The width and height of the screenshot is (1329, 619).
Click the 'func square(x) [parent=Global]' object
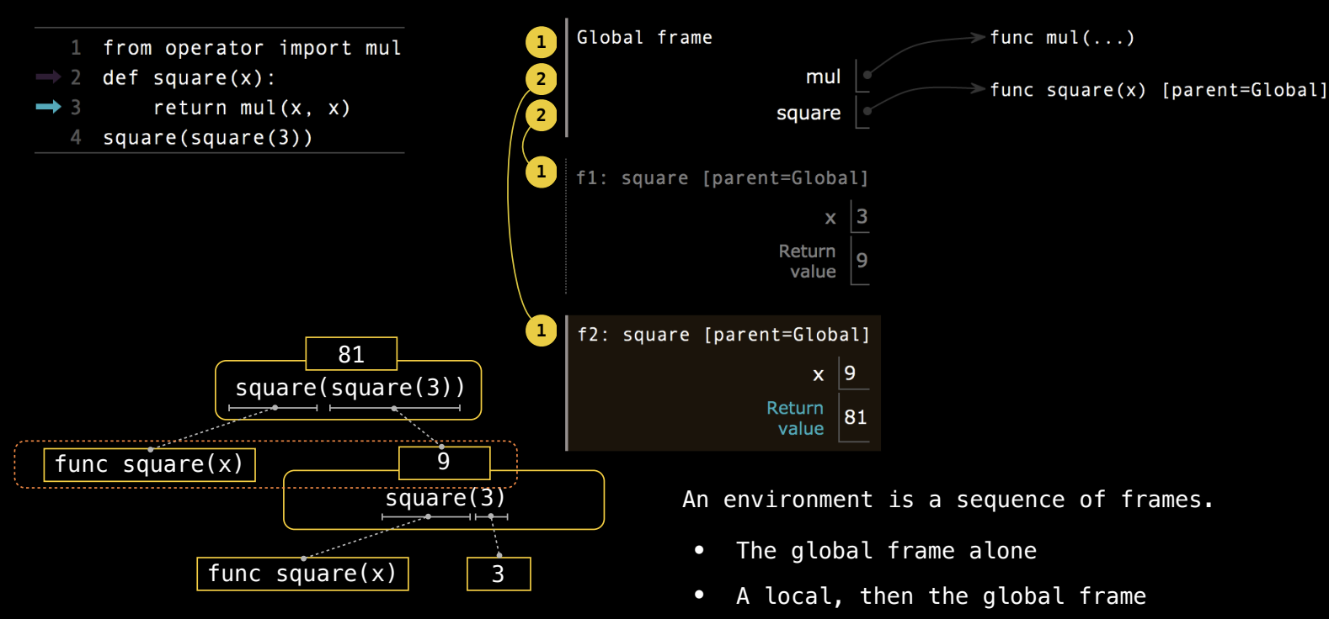point(1158,90)
